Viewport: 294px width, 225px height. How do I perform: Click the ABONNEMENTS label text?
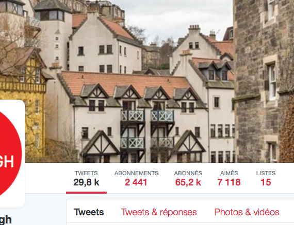point(137,173)
